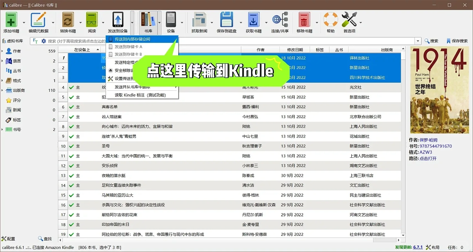This screenshot has height=252, width=473.
Task: Click the Configure button in tag browser
Action: pos(8,239)
